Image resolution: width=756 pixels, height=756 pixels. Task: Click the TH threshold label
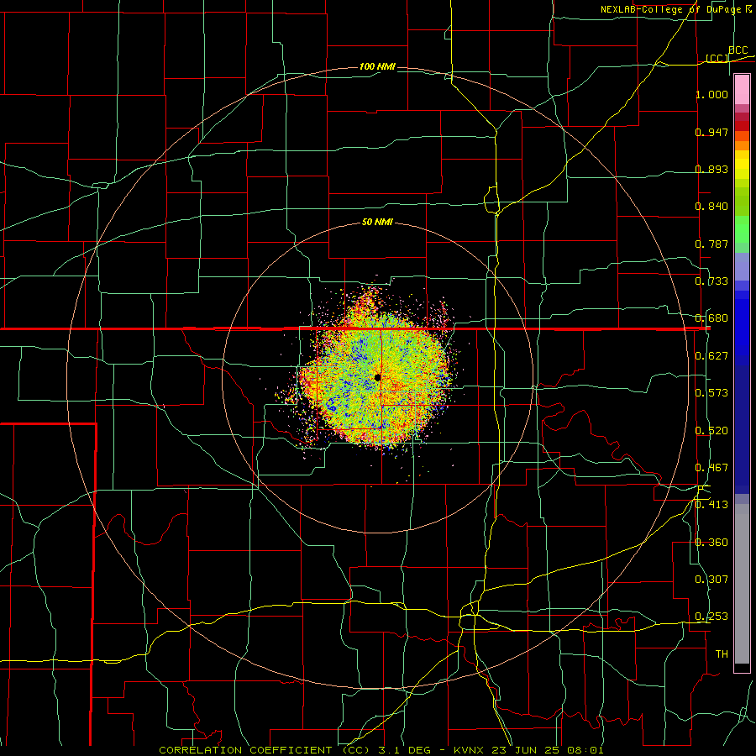coord(722,654)
